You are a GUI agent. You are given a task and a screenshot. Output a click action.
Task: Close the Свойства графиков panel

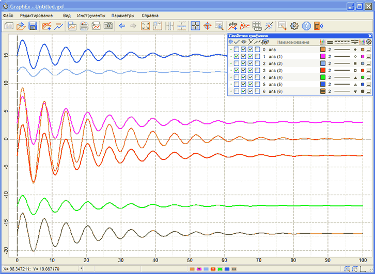pyautogui.click(x=370, y=36)
